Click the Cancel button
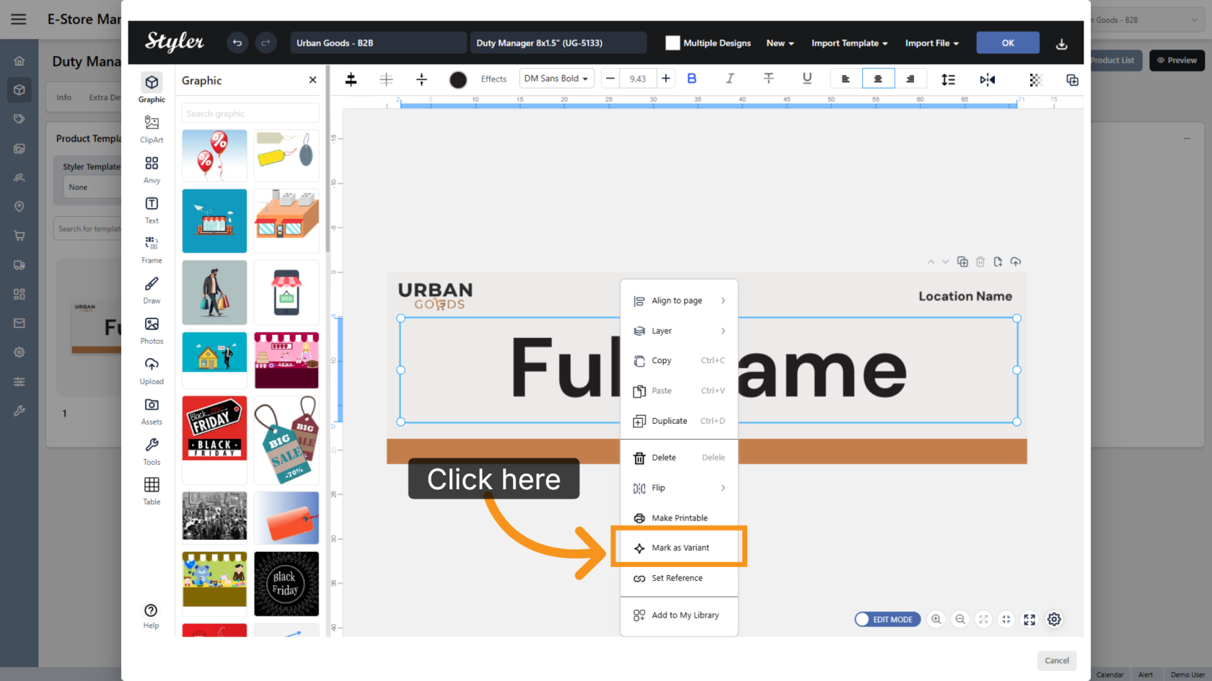 click(x=1057, y=661)
